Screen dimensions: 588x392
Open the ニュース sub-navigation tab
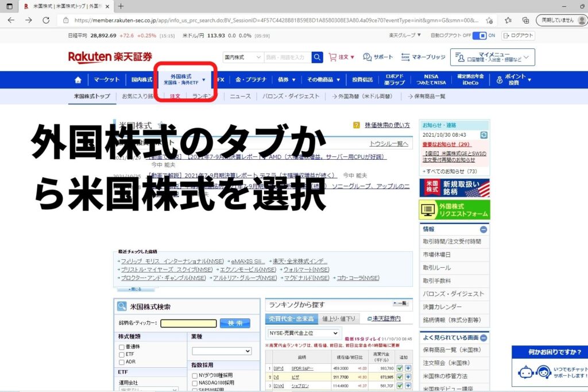tap(241, 97)
